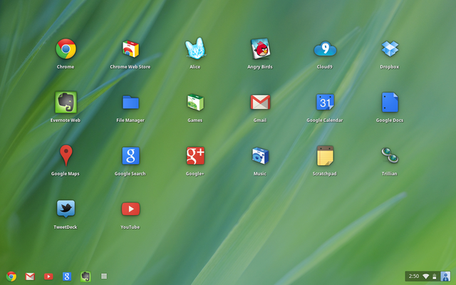Toggle the apps grid launcher button
Screen dimensions: 456x285
coord(104,276)
